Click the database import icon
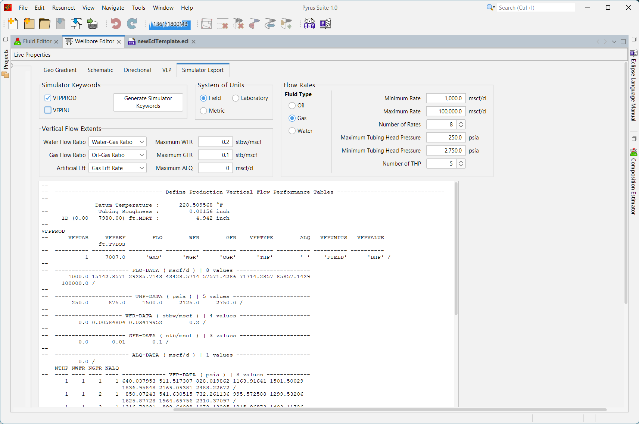 pos(92,24)
